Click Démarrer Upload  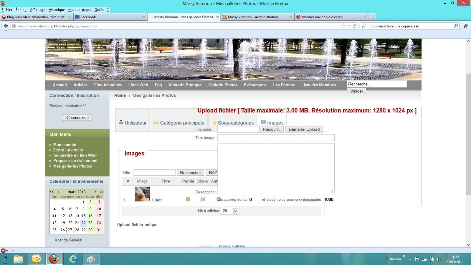click(x=304, y=129)
